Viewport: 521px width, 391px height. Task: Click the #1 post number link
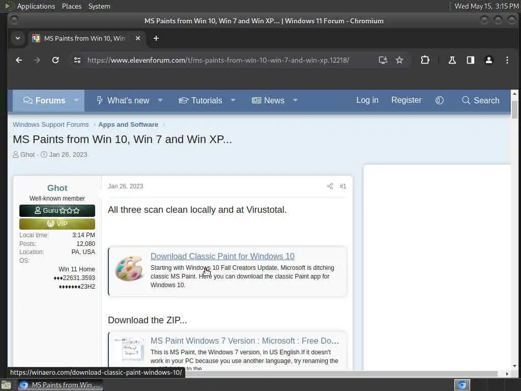343,186
